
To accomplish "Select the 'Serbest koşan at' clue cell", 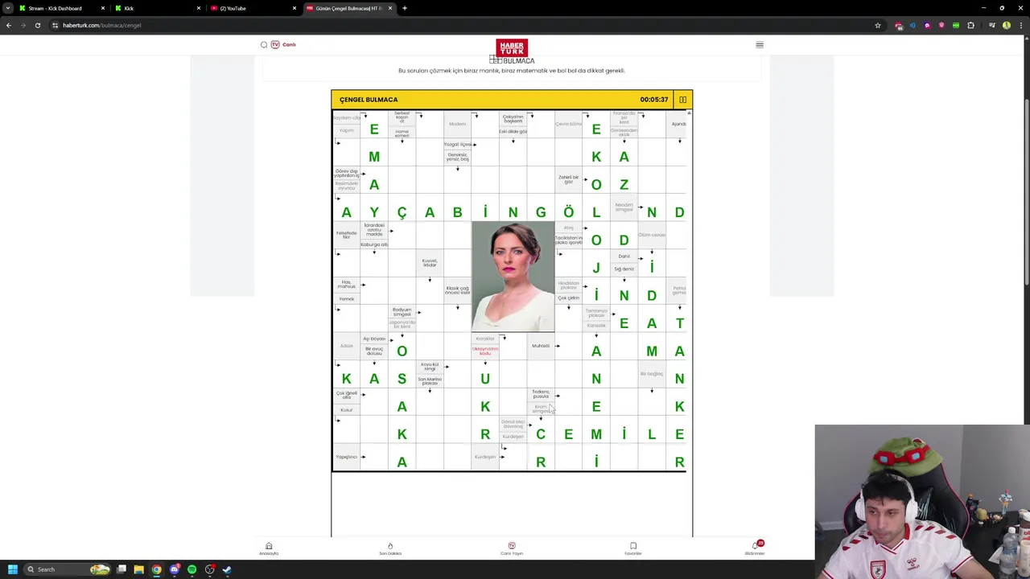I will point(402,117).
